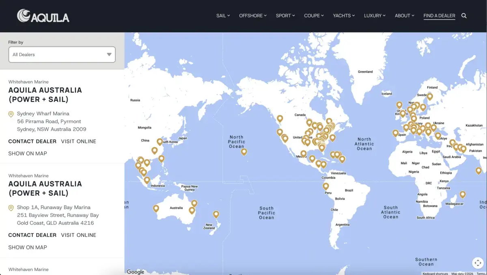Open the site search magnifier icon

464,16
